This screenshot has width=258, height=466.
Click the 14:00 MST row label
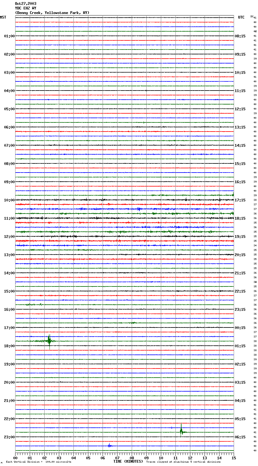click(x=9, y=273)
